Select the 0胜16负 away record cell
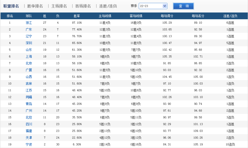248x148 pixels. pyautogui.click(x=136, y=144)
